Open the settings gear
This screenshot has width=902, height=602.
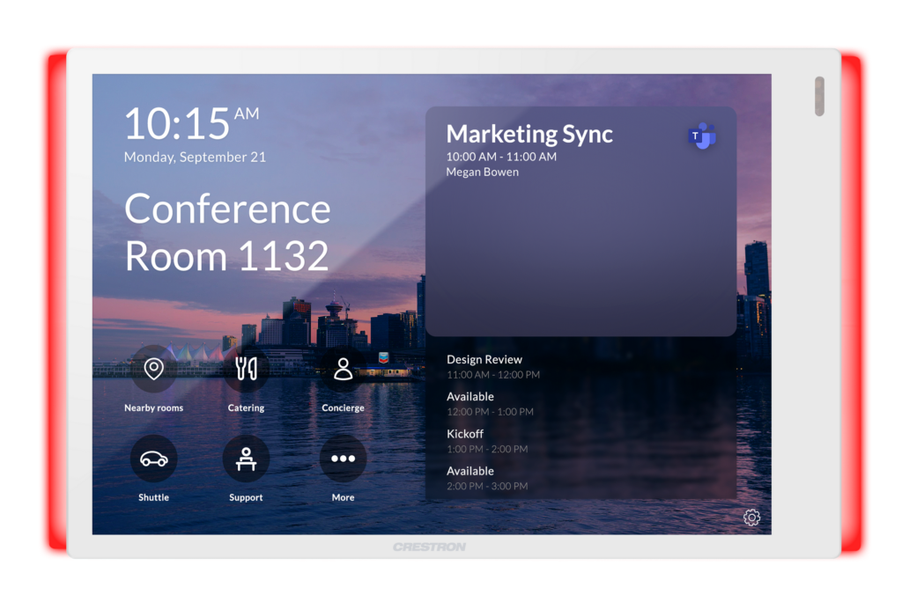click(x=752, y=518)
